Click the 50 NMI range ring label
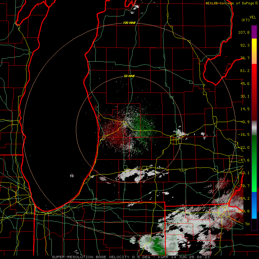This screenshot has width=259, height=259. [x=129, y=76]
